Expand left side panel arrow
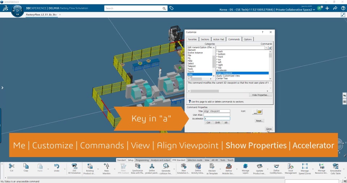 pos(3,88)
